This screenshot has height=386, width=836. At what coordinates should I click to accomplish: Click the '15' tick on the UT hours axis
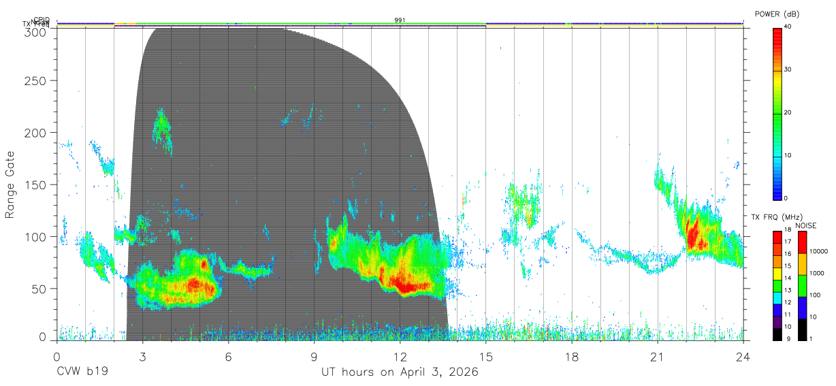point(485,356)
